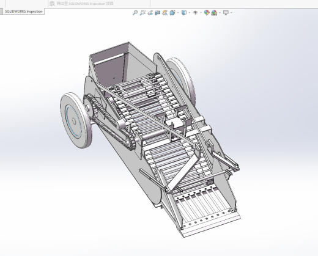Click the Display Style cube icon
Viewport: 318px width, 256px height.
tap(184, 13)
